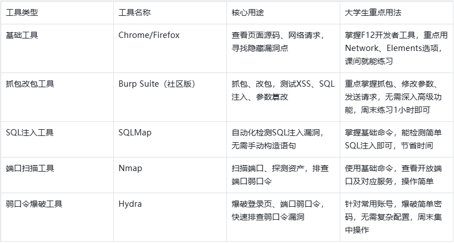Image resolution: width=454 pixels, height=243 pixels.
Task: Click cell starting 使用基础命令，查看开放端
Action: click(396, 175)
